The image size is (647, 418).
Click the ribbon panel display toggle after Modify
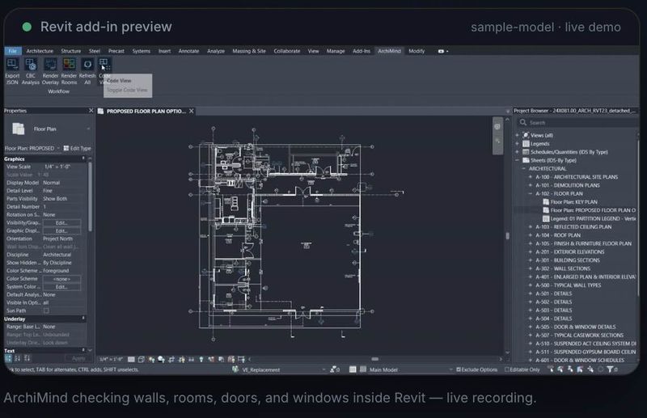(442, 51)
